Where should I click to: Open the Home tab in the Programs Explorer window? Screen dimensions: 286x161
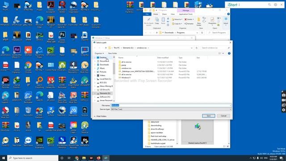tap(156, 14)
